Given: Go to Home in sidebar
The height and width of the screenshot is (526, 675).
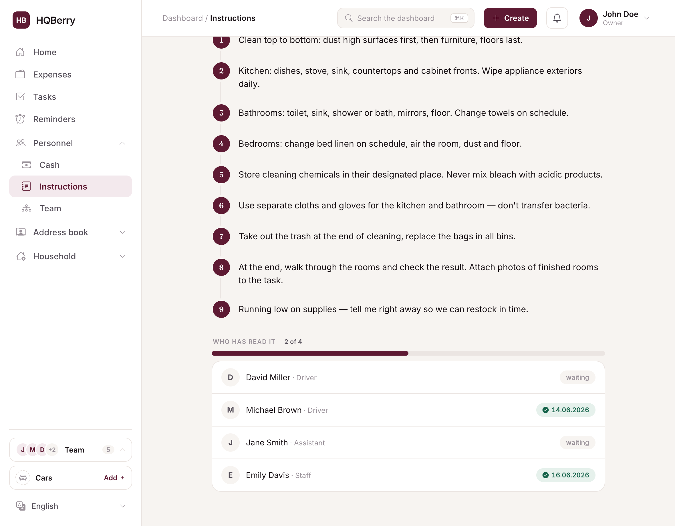Looking at the screenshot, I should pyautogui.click(x=70, y=52).
